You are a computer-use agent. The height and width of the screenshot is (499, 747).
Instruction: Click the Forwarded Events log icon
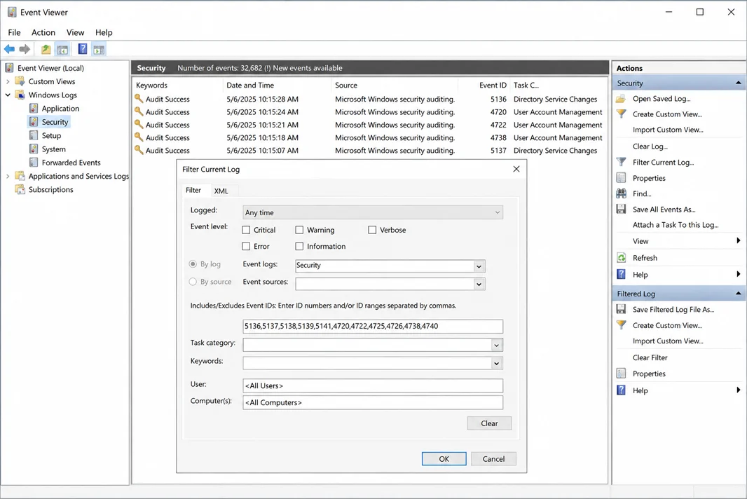click(34, 163)
